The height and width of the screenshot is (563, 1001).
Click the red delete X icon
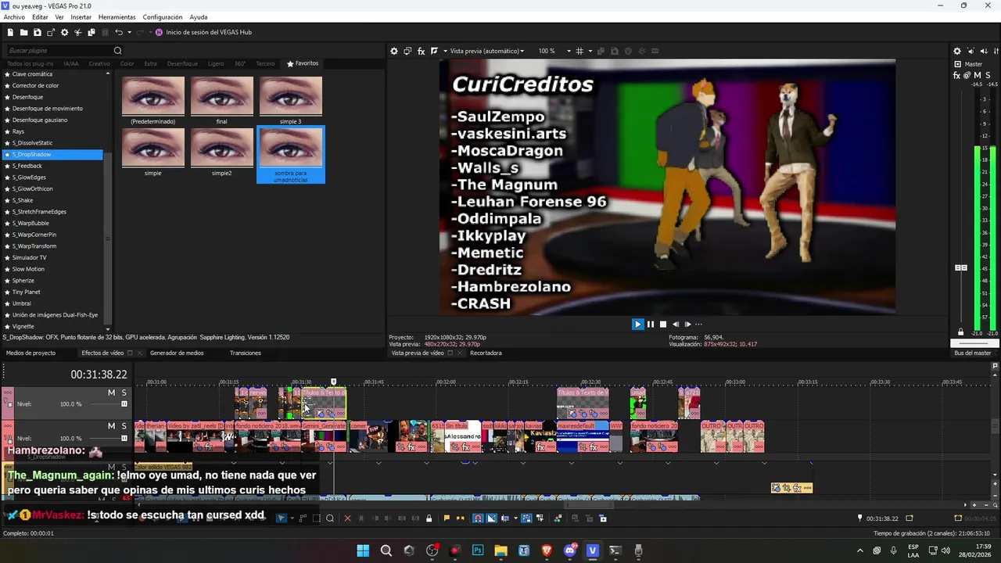[347, 518]
